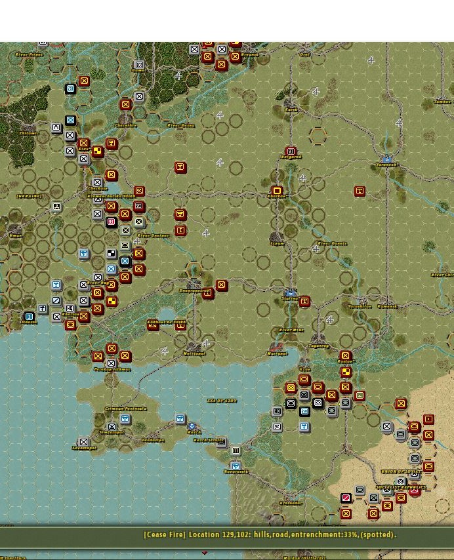The height and width of the screenshot is (560, 454).
Task: Select the grey infantry unit on Perekop Isthmus
Action: click(x=112, y=363)
